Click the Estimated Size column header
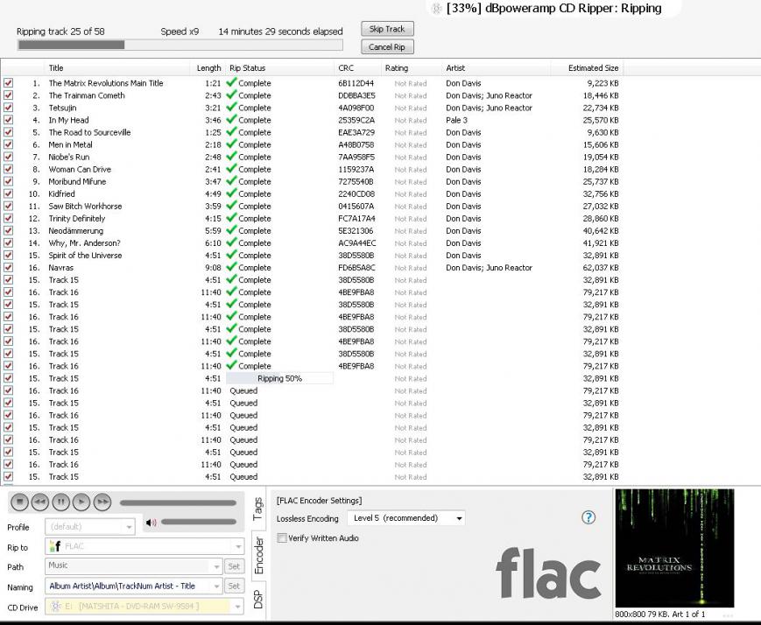Viewport: 761px width, 625px height. (x=587, y=68)
